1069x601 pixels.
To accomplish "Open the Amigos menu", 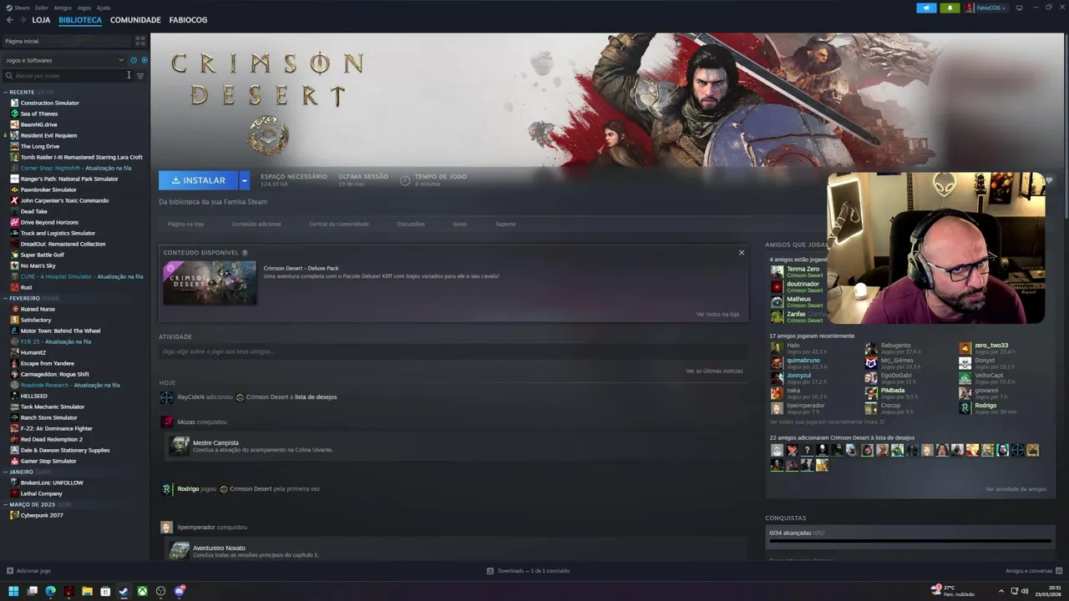I will tap(63, 8).
